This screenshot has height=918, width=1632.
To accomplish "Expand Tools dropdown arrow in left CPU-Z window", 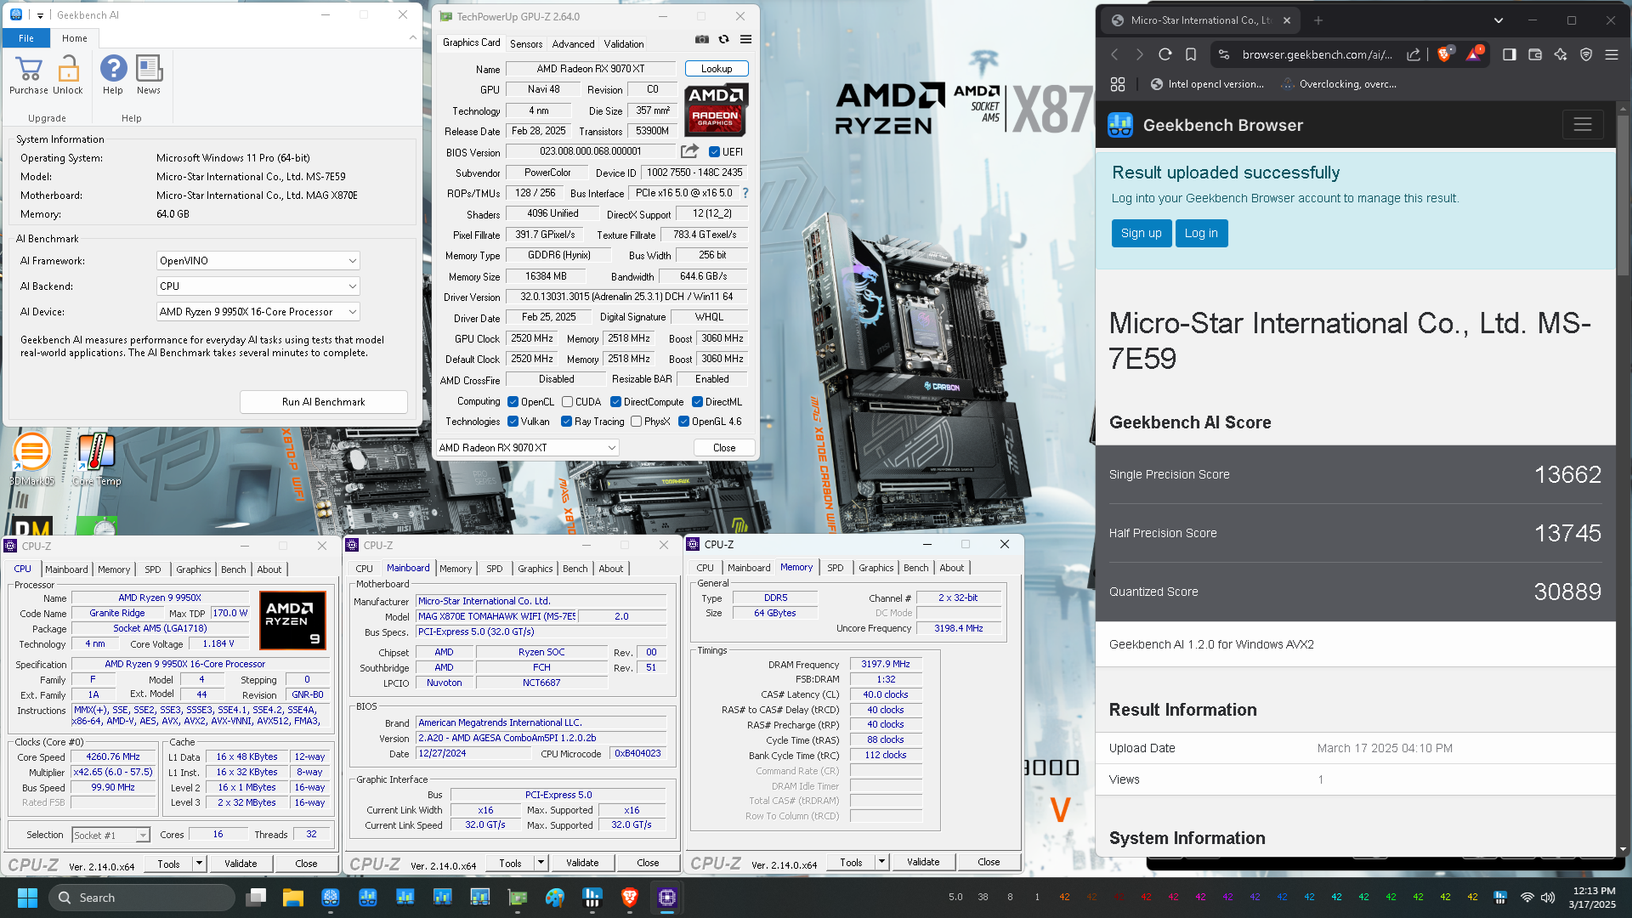I will click(x=199, y=864).
